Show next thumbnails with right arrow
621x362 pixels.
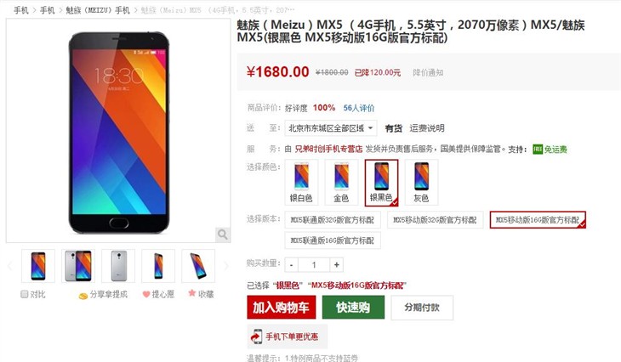coord(226,266)
